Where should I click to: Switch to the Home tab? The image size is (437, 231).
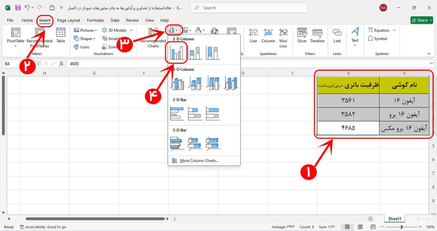(28, 20)
